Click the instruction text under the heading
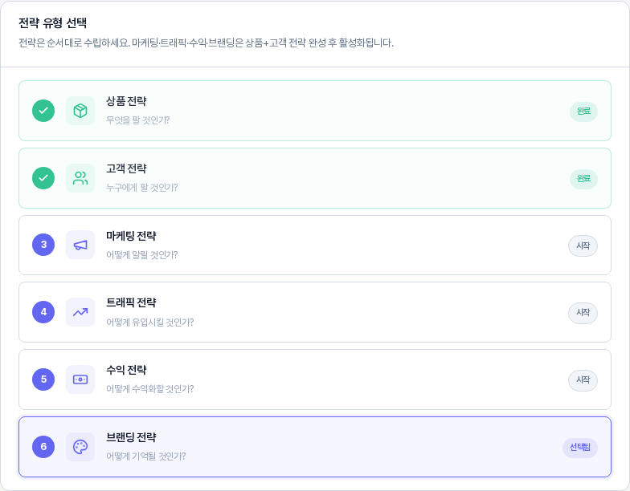The image size is (630, 491). pyautogui.click(x=206, y=43)
